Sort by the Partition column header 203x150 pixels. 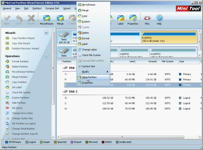pyautogui.click(x=69, y=61)
